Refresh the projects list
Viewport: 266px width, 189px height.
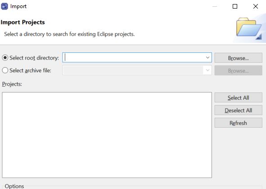pos(239,123)
